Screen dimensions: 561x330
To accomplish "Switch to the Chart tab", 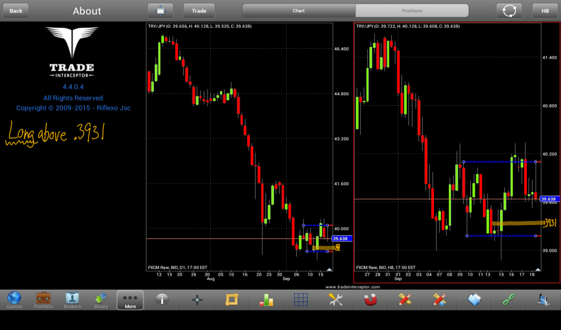I will [x=299, y=11].
